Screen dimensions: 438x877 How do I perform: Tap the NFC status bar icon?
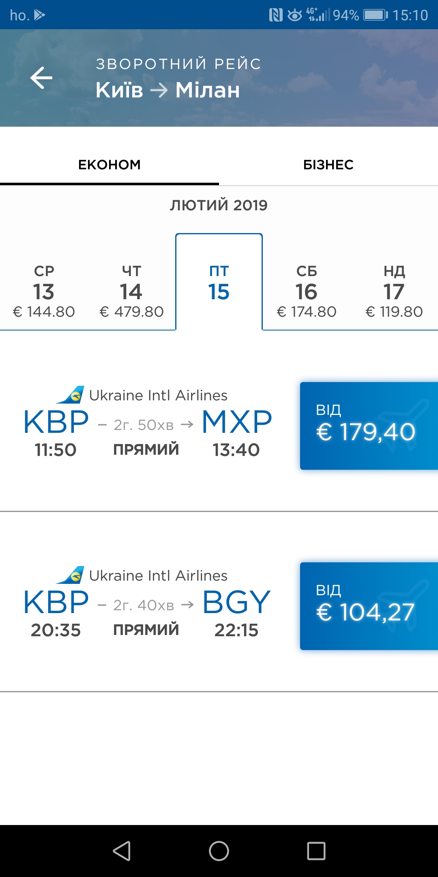(276, 15)
